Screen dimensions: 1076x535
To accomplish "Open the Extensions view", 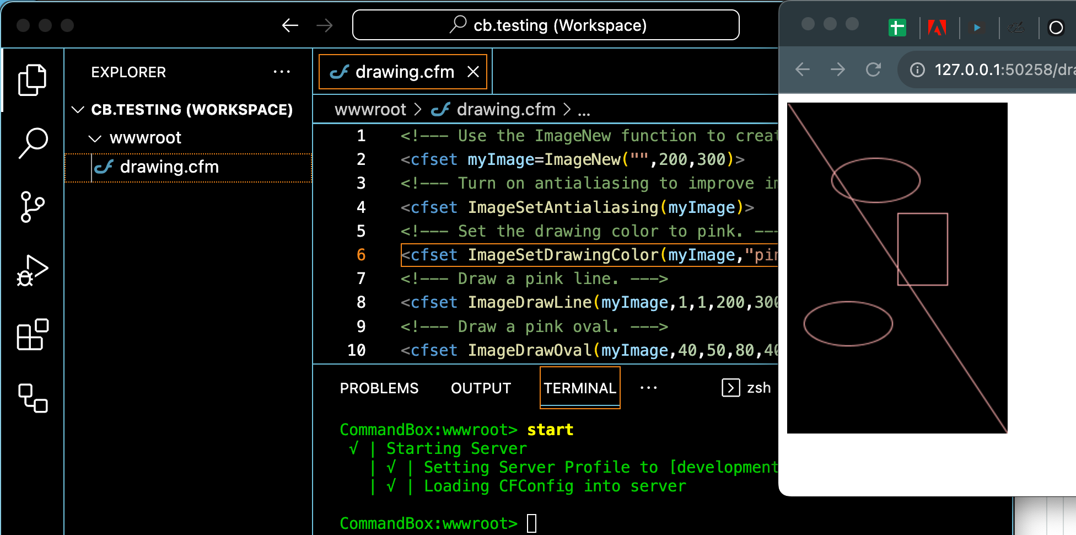I will (x=33, y=334).
